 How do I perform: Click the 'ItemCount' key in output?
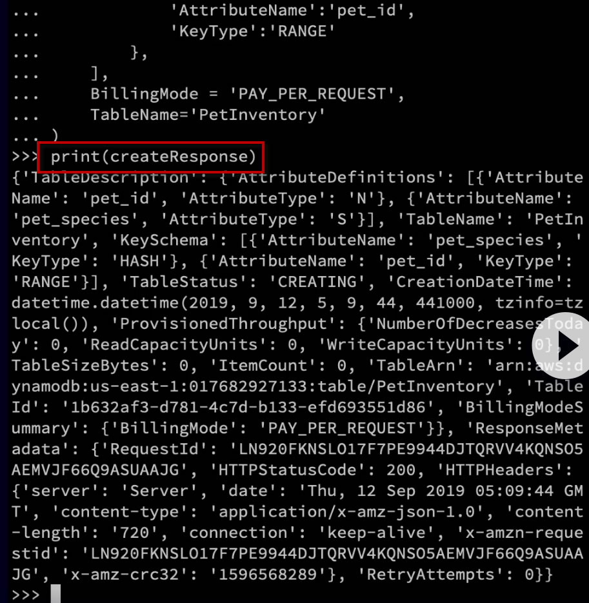click(263, 365)
